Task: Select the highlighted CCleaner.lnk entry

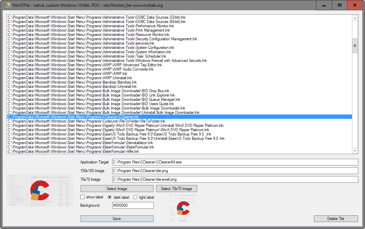Action: (x=180, y=117)
